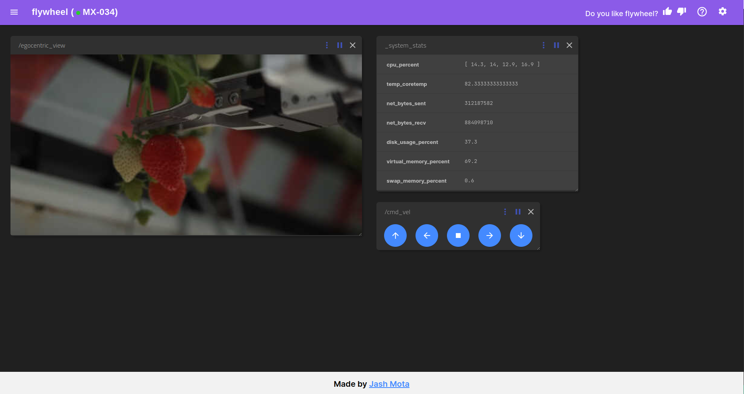
Task: Open the /cmd_vel panel options menu
Action: (x=505, y=211)
